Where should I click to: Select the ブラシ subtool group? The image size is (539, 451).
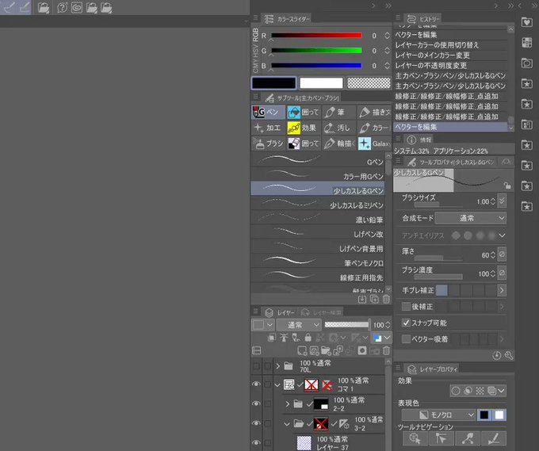[x=268, y=143]
